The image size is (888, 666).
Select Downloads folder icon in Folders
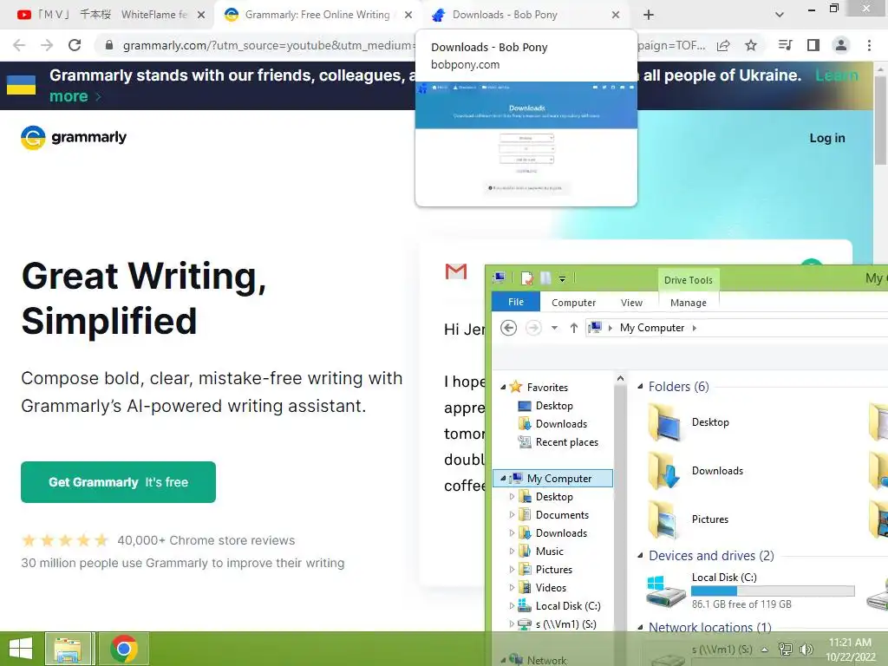[x=664, y=471]
